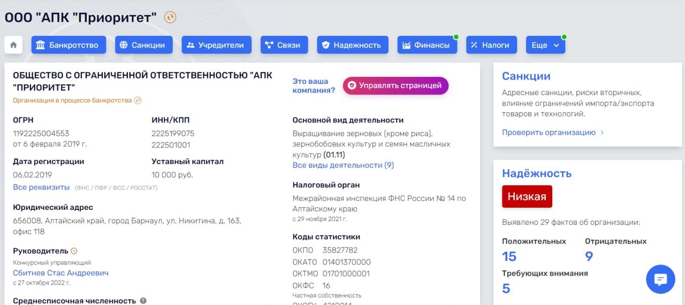Click the negative facts count 9
The width and height of the screenshot is (685, 305).
(x=589, y=256)
